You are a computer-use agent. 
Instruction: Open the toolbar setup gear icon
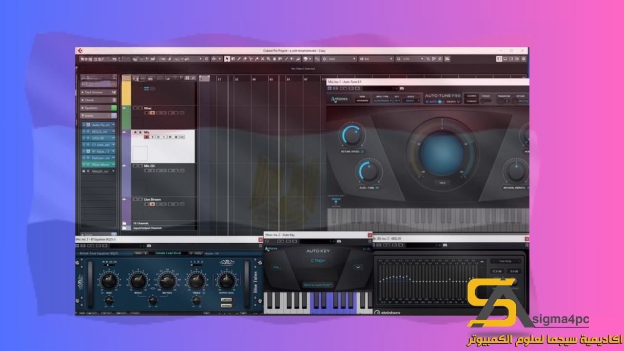click(524, 58)
